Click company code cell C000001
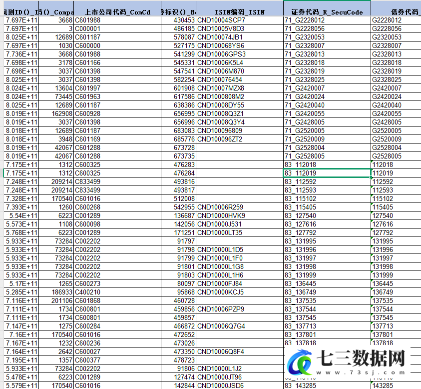 [117, 29]
